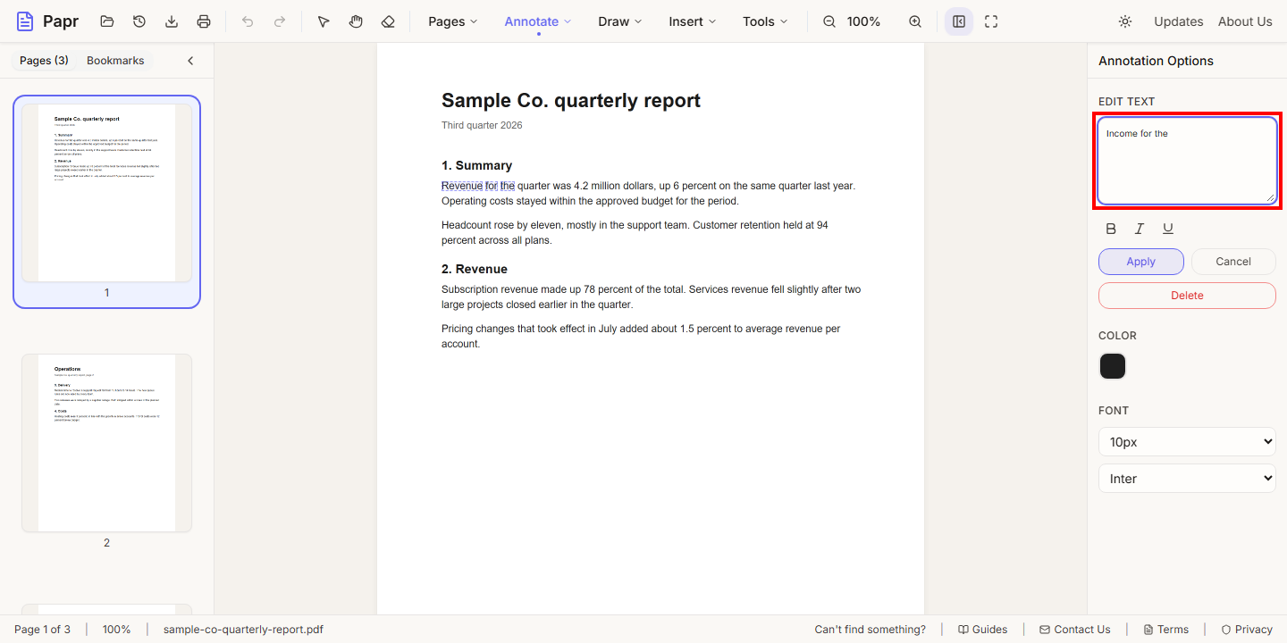Screen dimensions: 1287x643
Task: Open the Guides link
Action: point(982,630)
